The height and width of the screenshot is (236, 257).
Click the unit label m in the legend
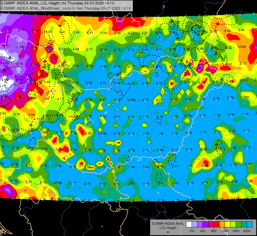click(168, 232)
